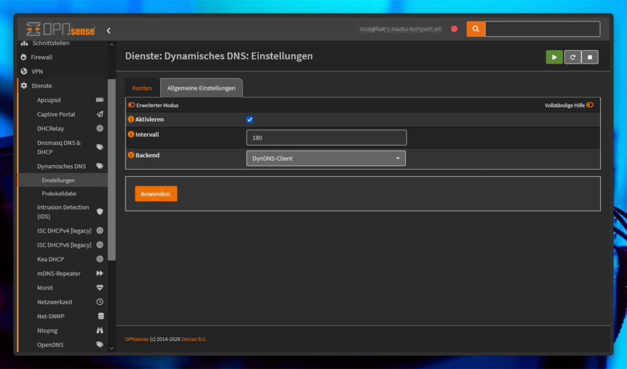Image resolution: width=627 pixels, height=369 pixels.
Task: Click the orange search magnifier icon
Action: coord(476,29)
